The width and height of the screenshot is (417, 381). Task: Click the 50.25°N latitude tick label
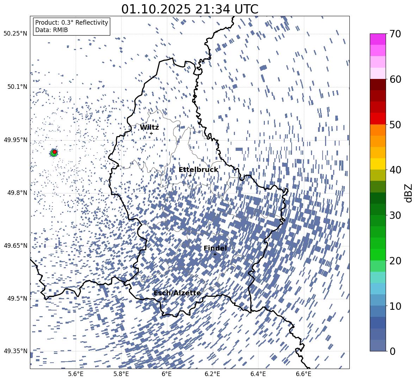click(x=15, y=34)
